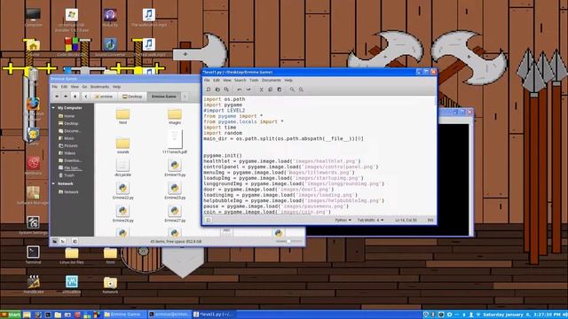Image resolution: width=568 pixels, height=319 pixels.
Task: Switch to the level1.py taskbar window button
Action: 213,315
